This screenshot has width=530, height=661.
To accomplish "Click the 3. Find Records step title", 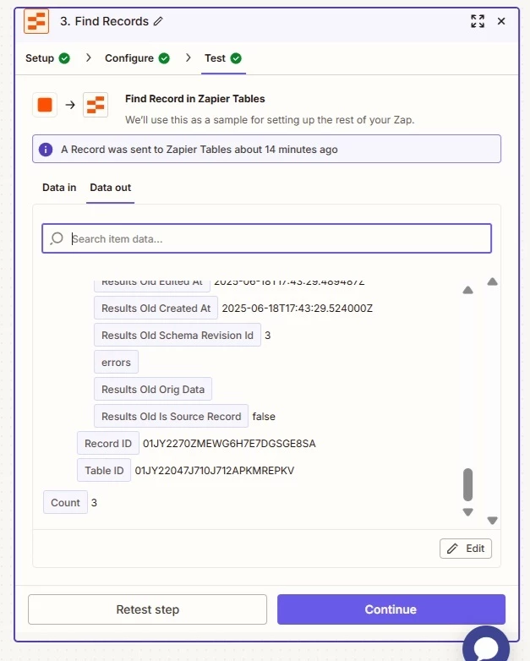I will [104, 21].
